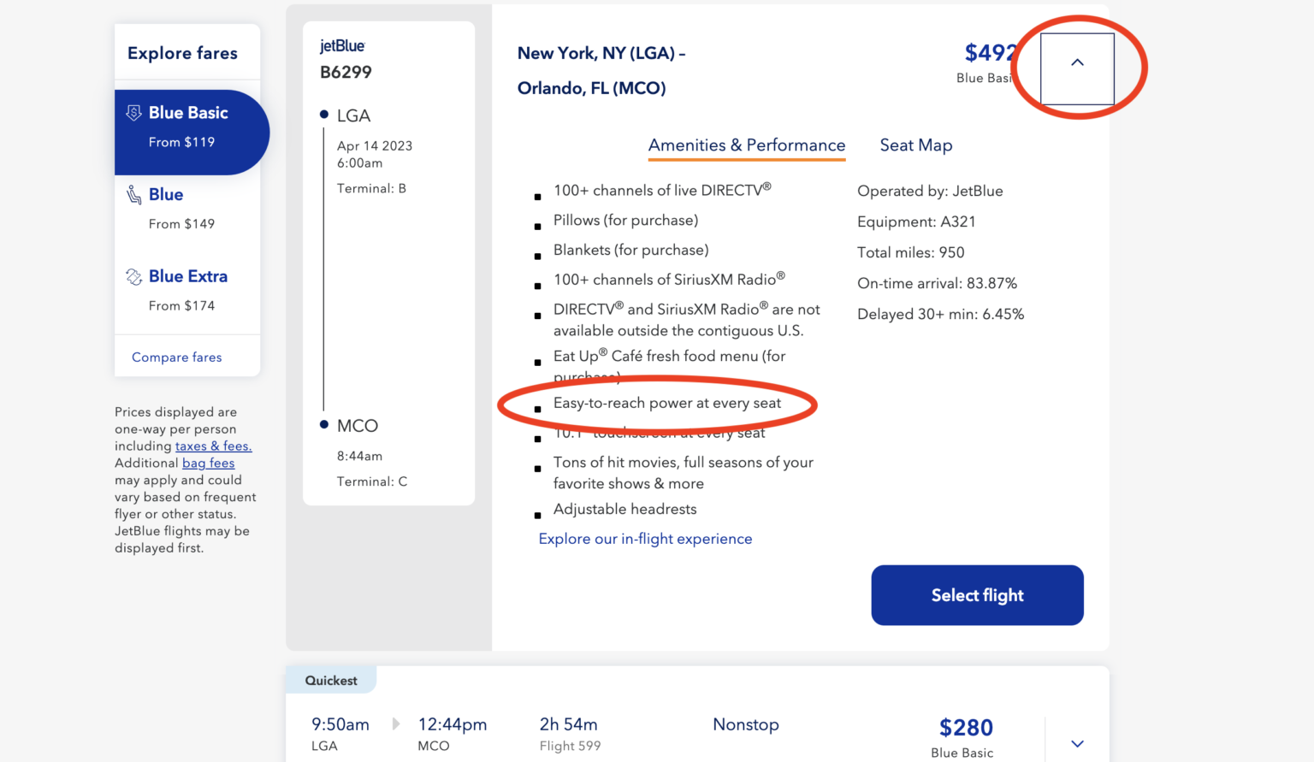Pick the Blue Extra fare icon
The width and height of the screenshot is (1314, 762).
click(133, 276)
